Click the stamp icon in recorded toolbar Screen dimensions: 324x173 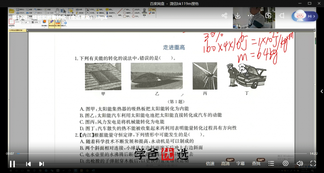click(x=144, y=12)
